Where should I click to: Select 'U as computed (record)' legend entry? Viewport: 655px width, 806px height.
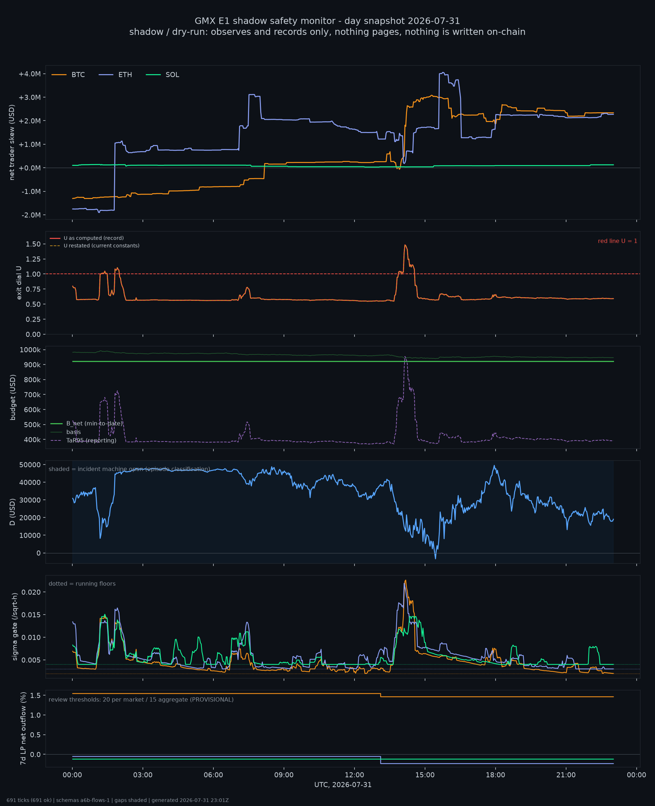tap(87, 238)
